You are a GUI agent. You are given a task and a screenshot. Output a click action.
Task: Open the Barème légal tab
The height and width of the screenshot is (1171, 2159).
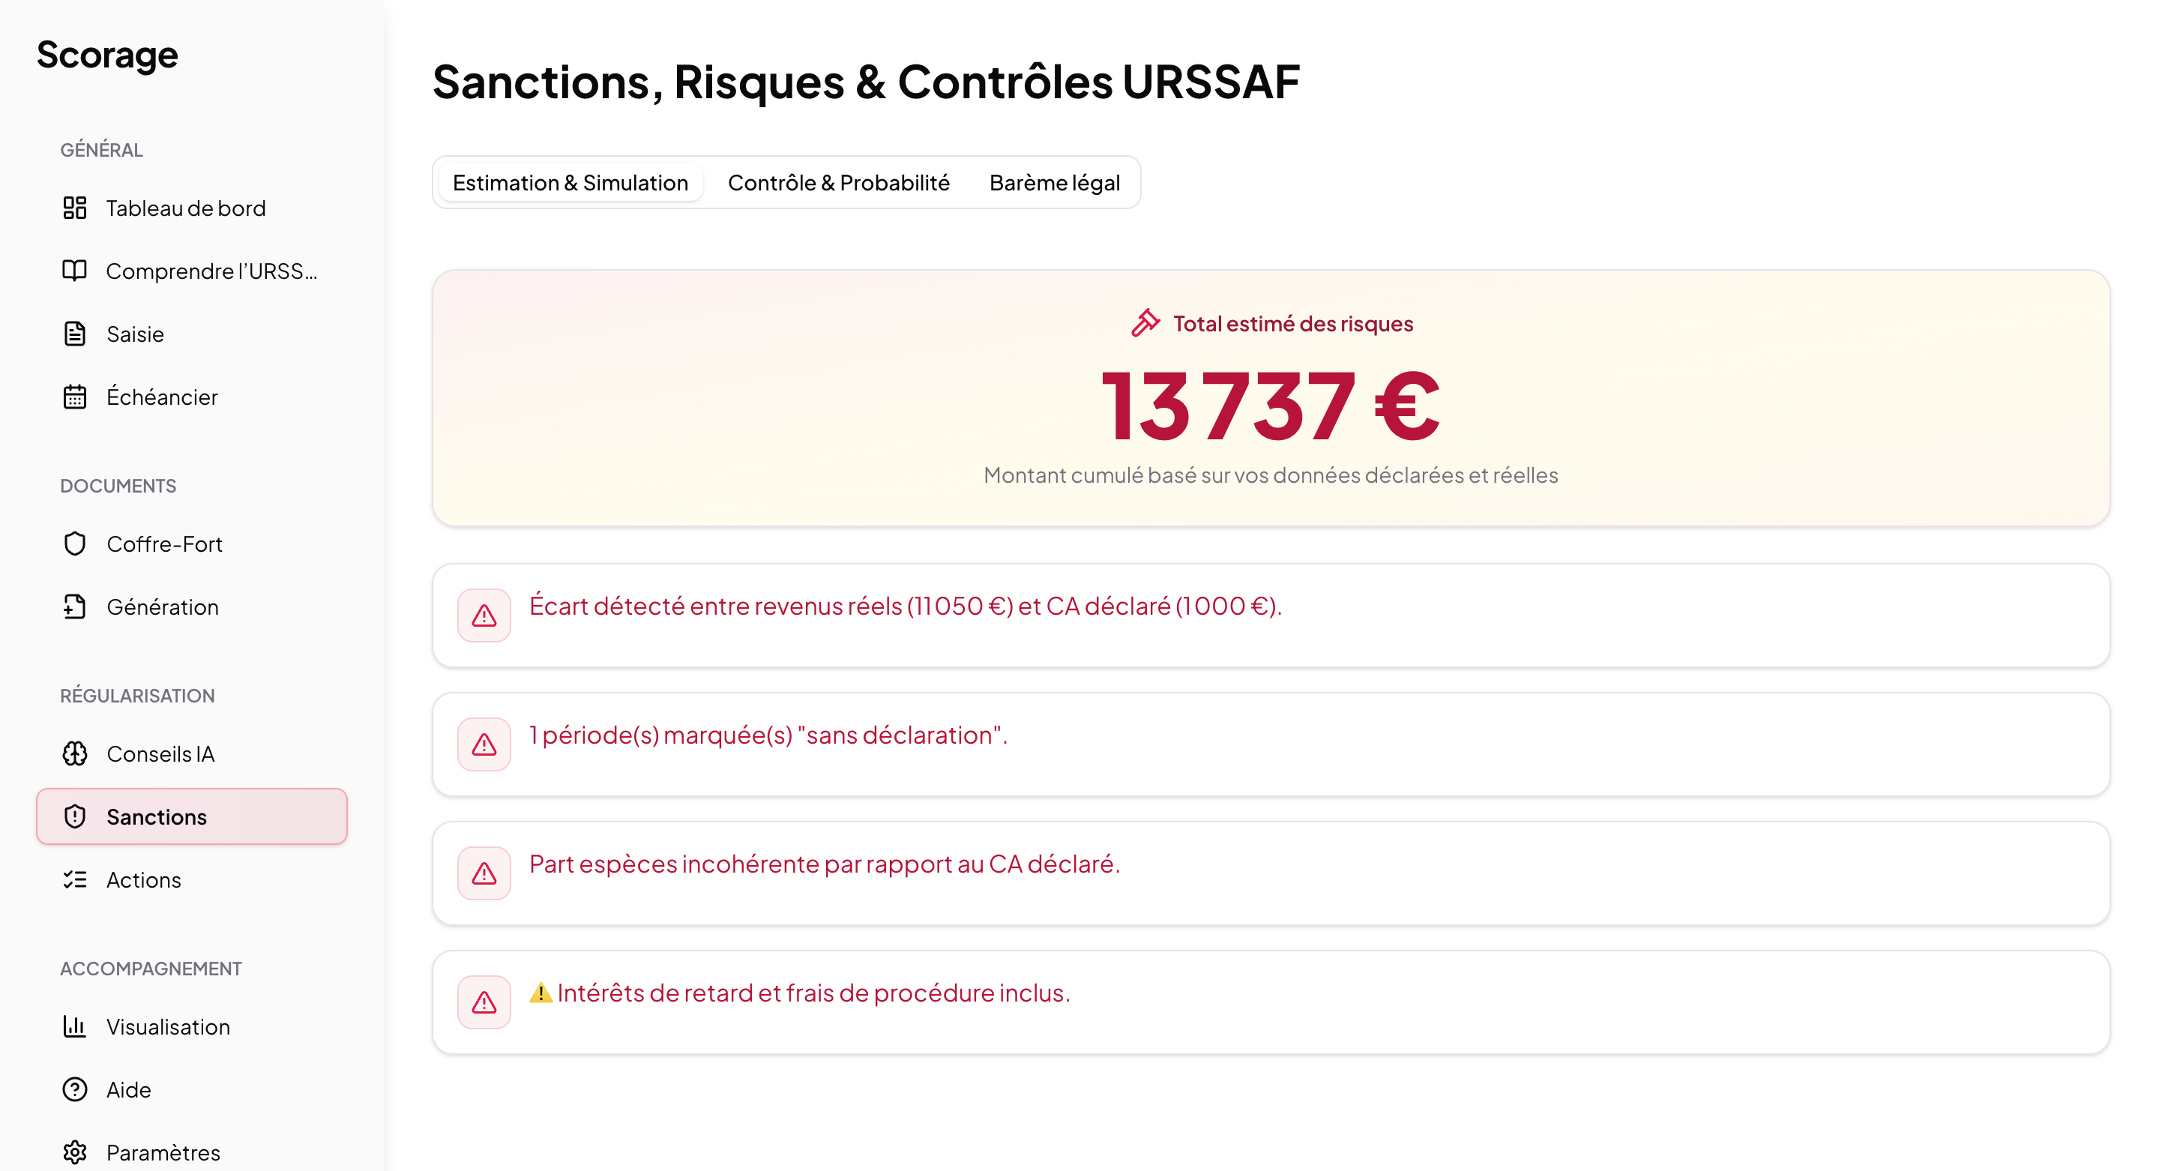[1054, 182]
